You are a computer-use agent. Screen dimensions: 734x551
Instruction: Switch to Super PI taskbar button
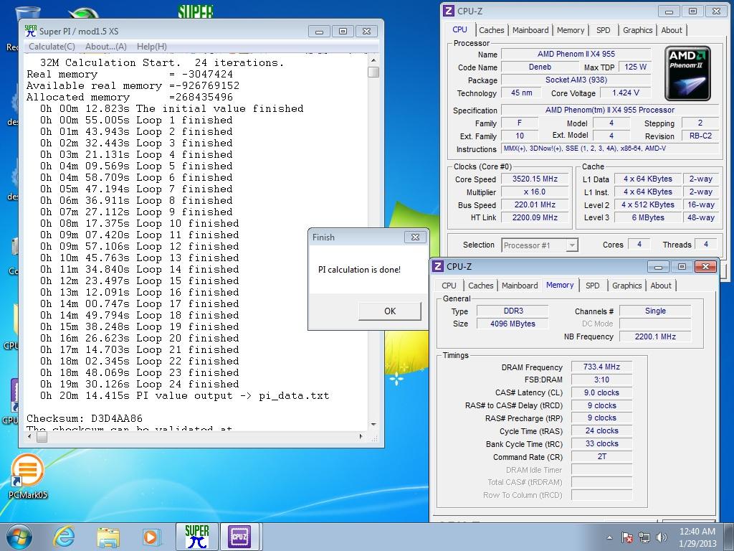click(x=197, y=537)
